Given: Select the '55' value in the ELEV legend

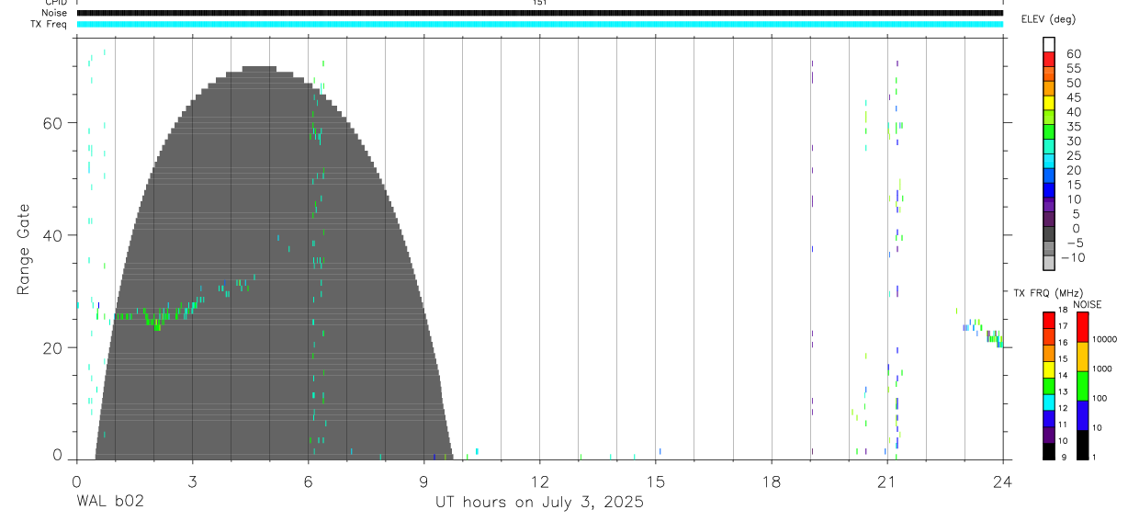Looking at the screenshot, I should coord(1073,69).
